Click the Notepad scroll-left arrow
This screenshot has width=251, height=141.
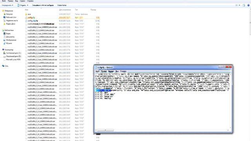coord(96,130)
